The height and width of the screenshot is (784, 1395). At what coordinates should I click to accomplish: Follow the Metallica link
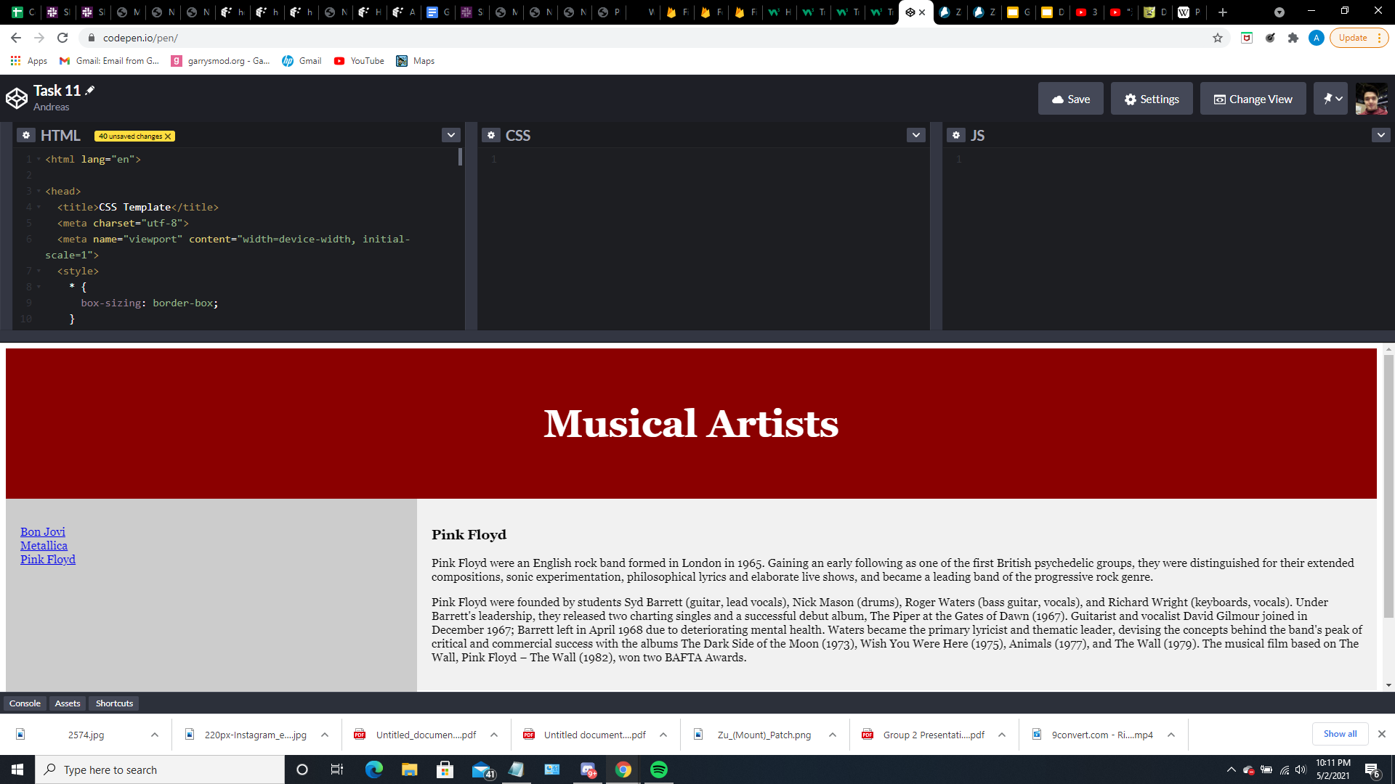pyautogui.click(x=44, y=546)
